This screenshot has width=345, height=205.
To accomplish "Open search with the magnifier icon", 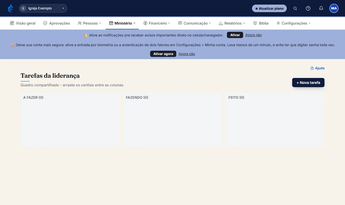I will (295, 8).
